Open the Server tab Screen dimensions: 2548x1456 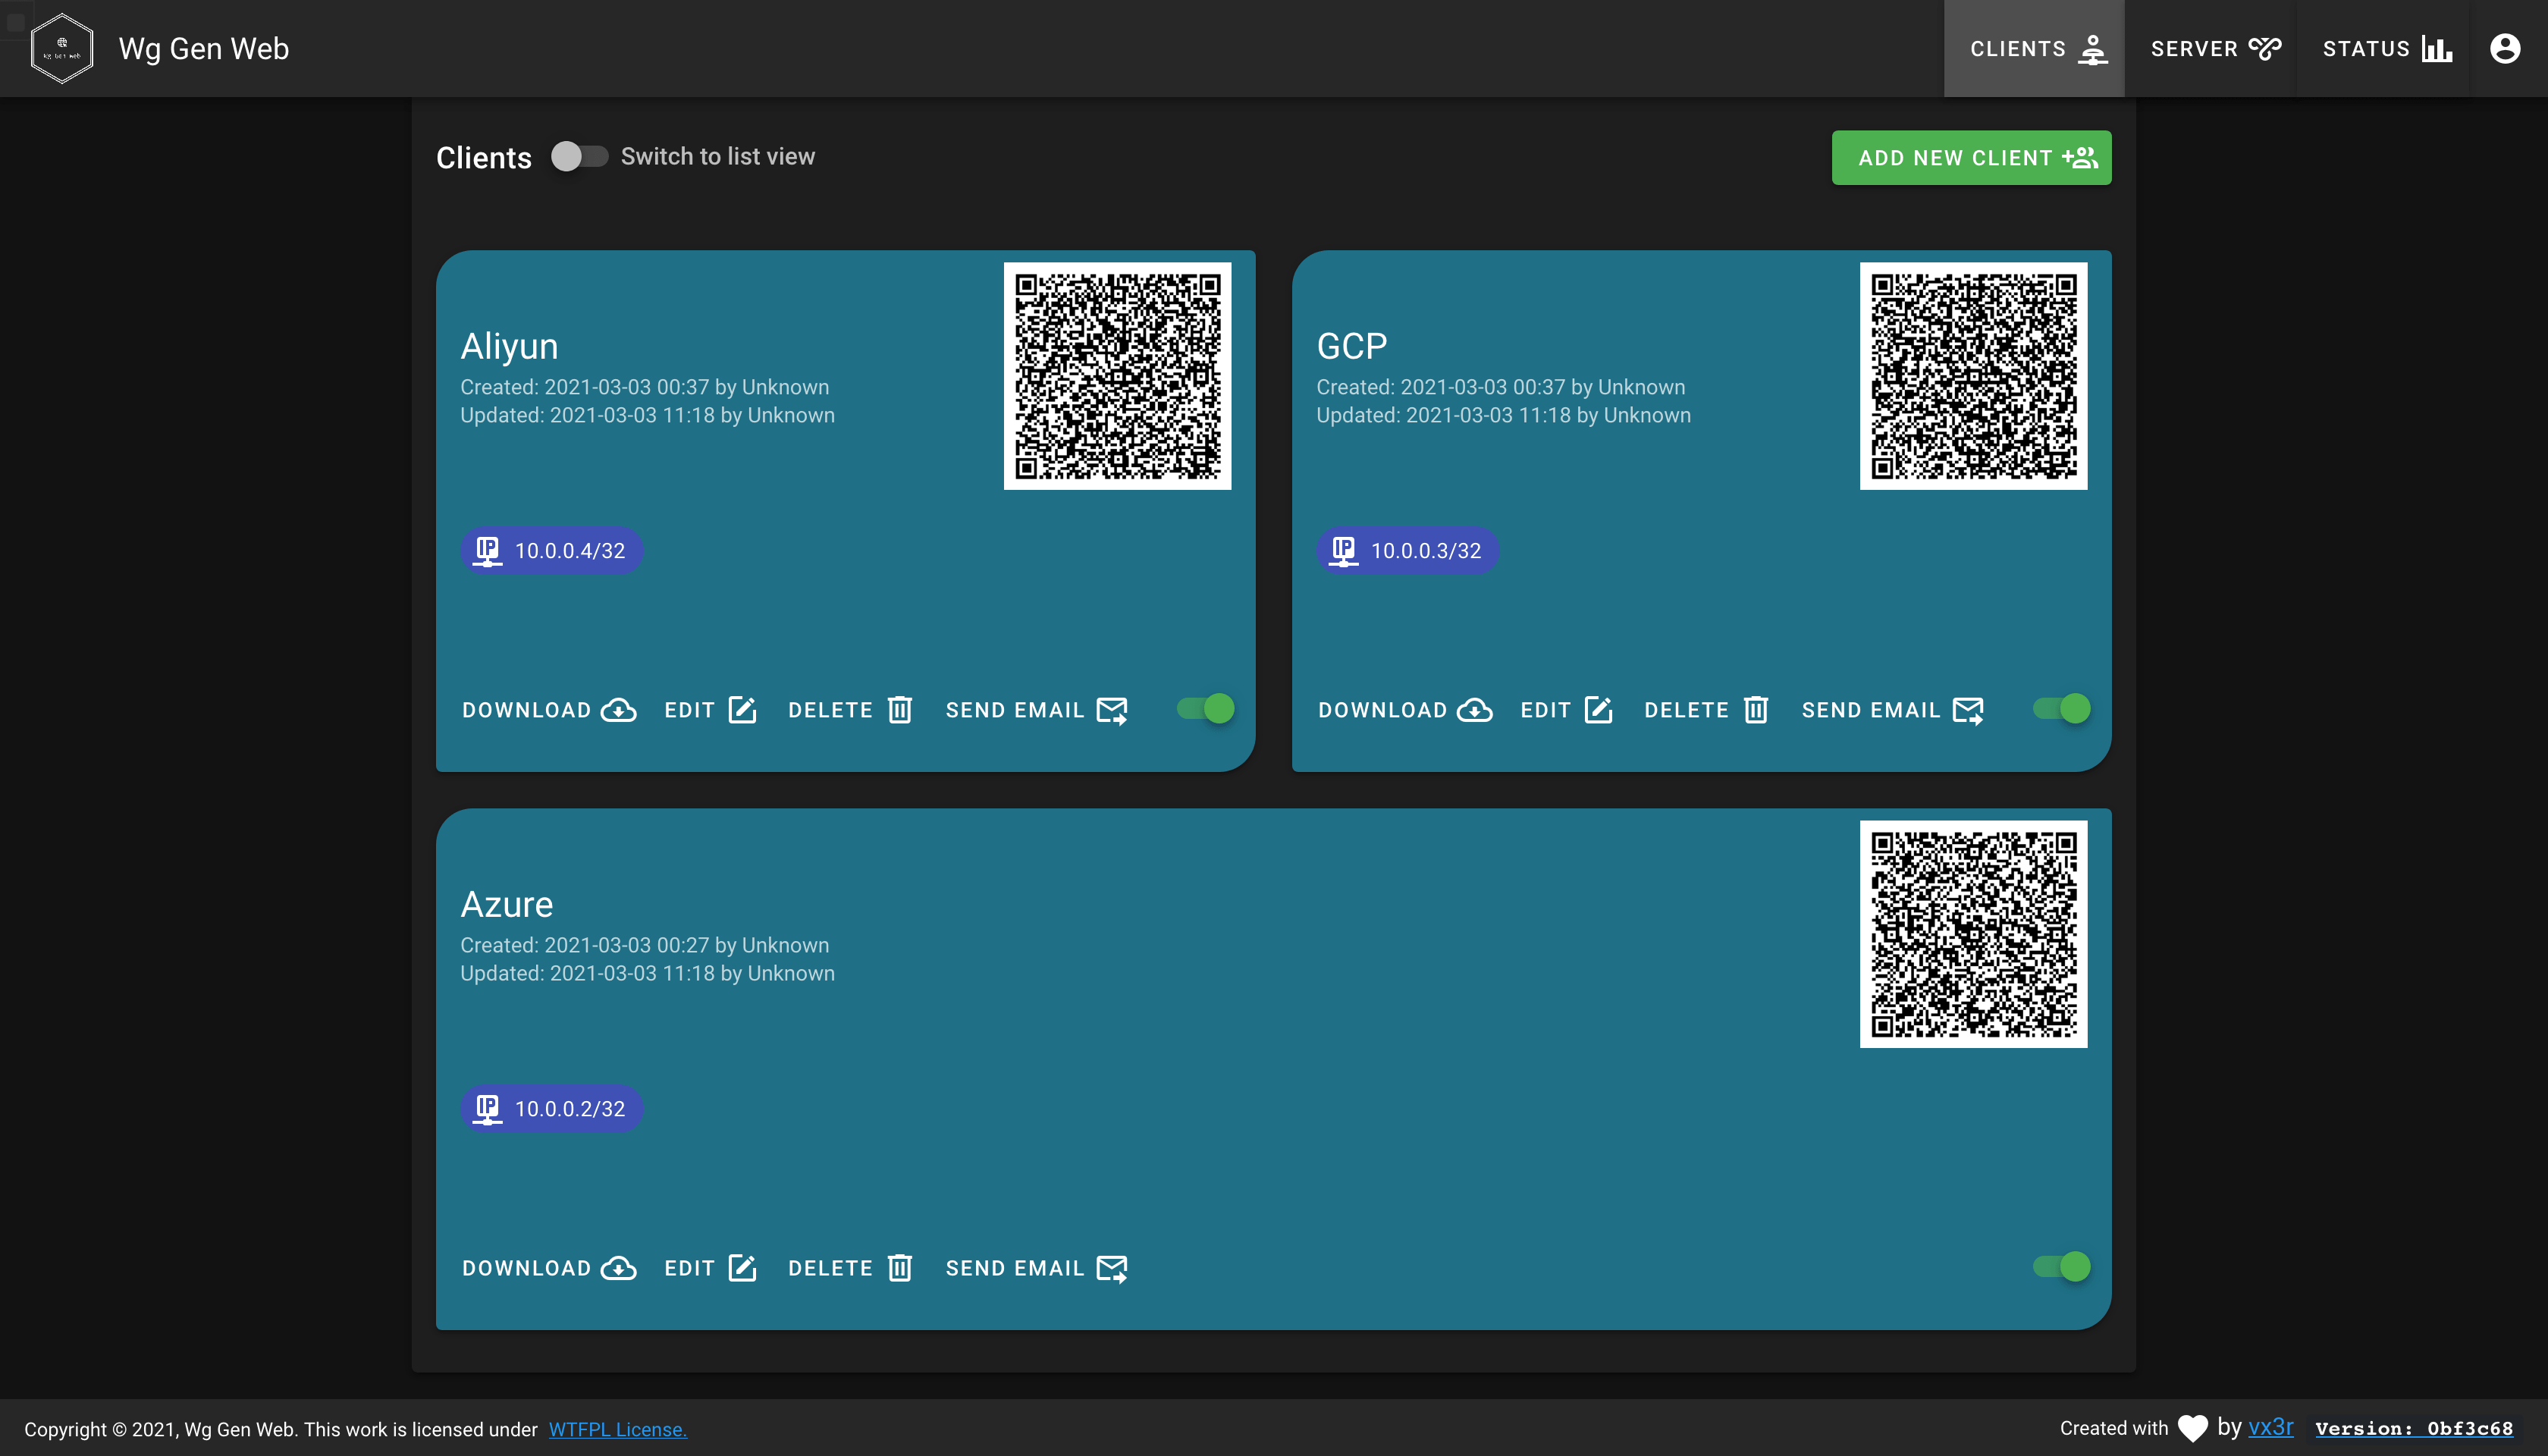pos(2214,48)
